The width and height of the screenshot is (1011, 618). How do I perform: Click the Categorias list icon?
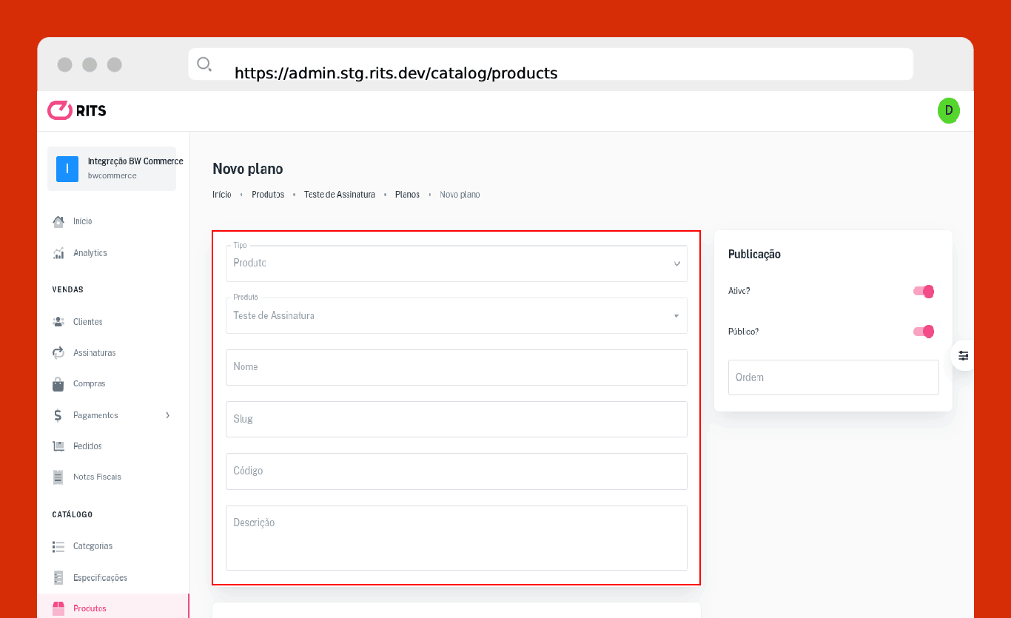[58, 546]
